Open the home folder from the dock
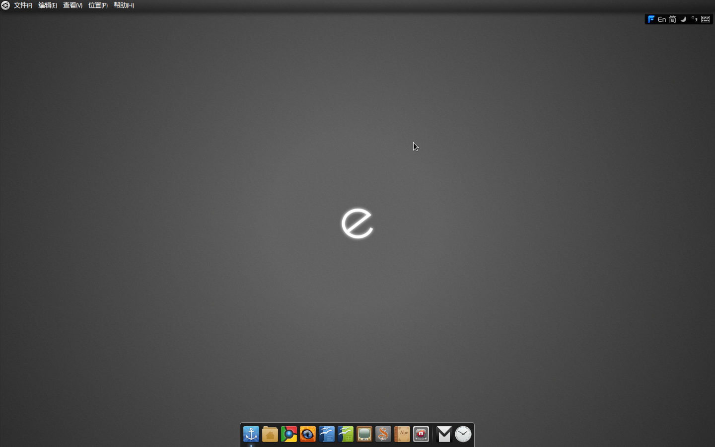Screen dimensions: 715x447 (x=270, y=434)
